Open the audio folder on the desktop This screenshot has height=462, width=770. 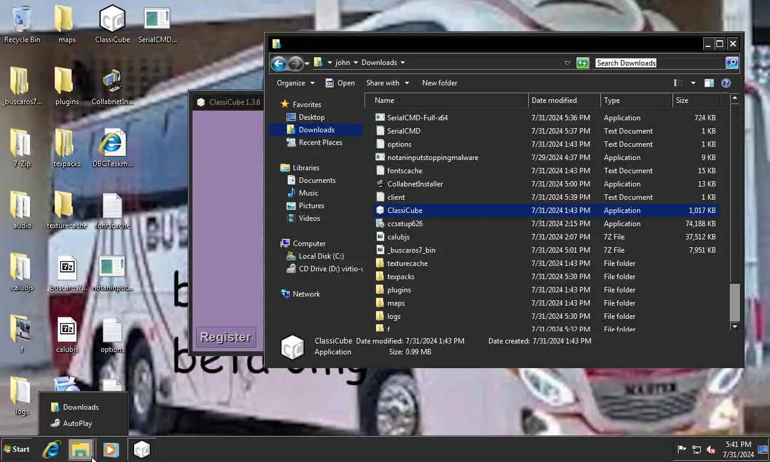click(22, 210)
